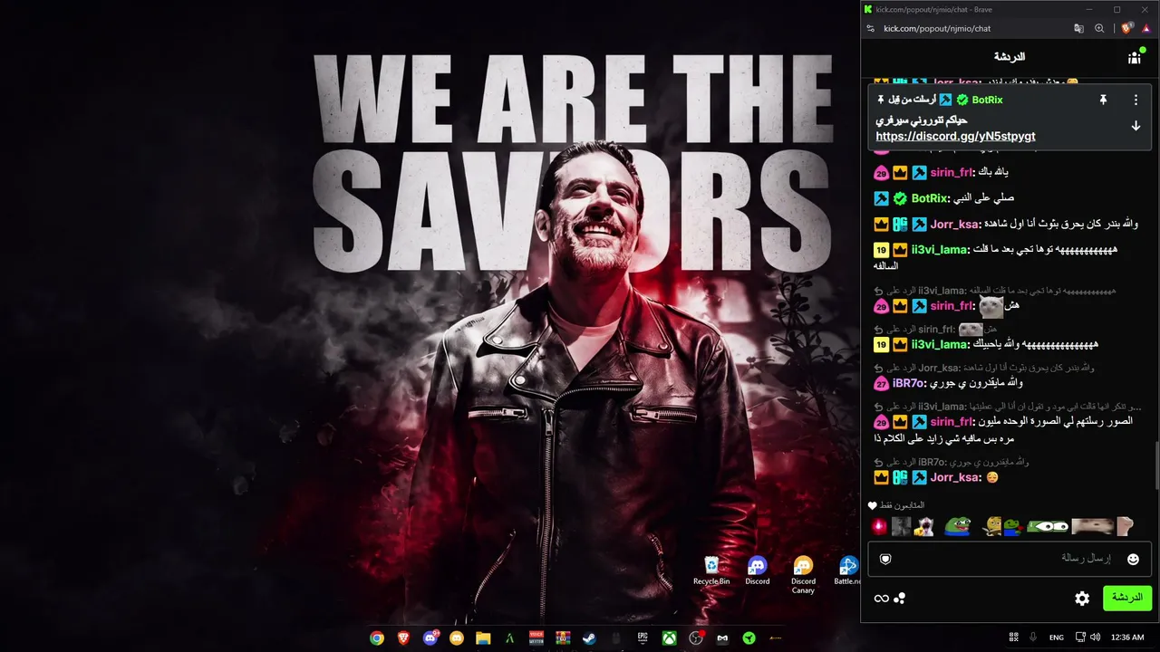Screen dimensions: 1160x652
Task: Click the emoji picker smiley icon
Action: 1133,560
